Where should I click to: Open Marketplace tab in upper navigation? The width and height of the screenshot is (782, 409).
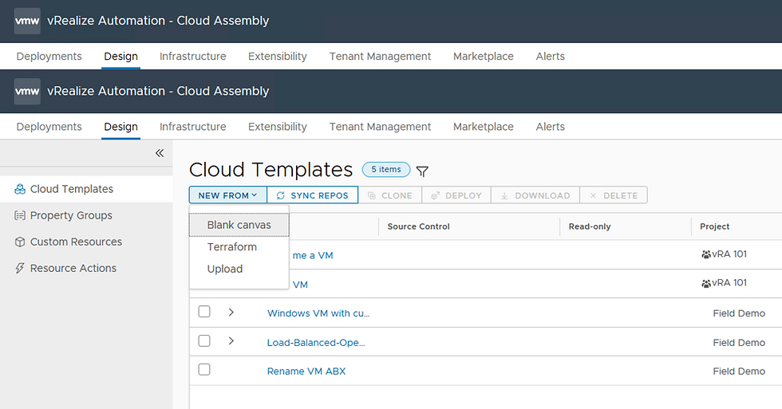pos(484,57)
